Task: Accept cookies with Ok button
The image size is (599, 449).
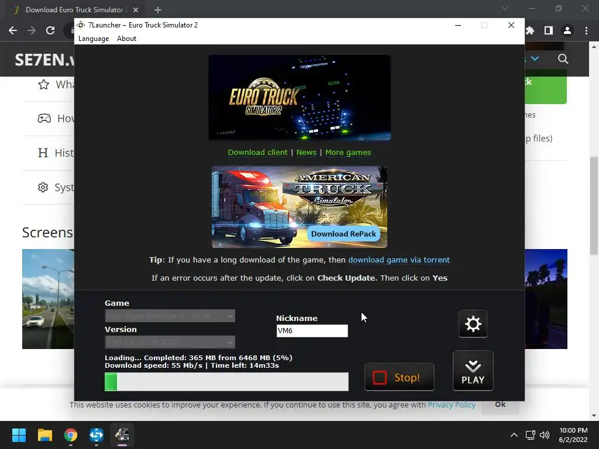Action: tap(500, 405)
